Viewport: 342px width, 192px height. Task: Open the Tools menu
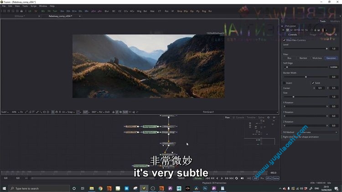pyautogui.click(x=25, y=6)
